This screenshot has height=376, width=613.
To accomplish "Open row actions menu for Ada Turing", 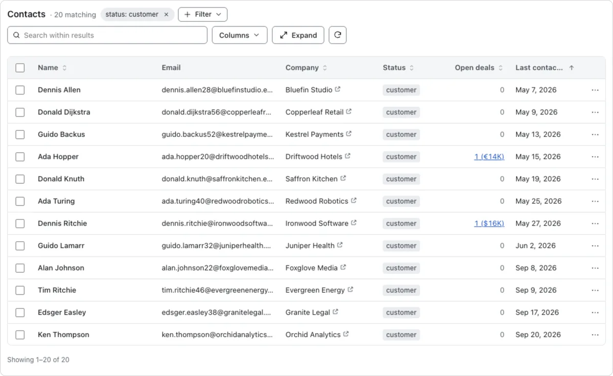I will pos(595,201).
